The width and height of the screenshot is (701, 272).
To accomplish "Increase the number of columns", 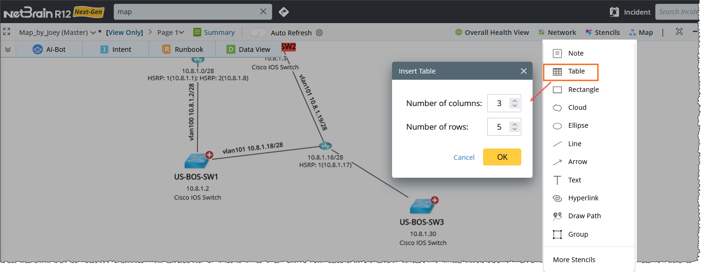I will coord(515,100).
